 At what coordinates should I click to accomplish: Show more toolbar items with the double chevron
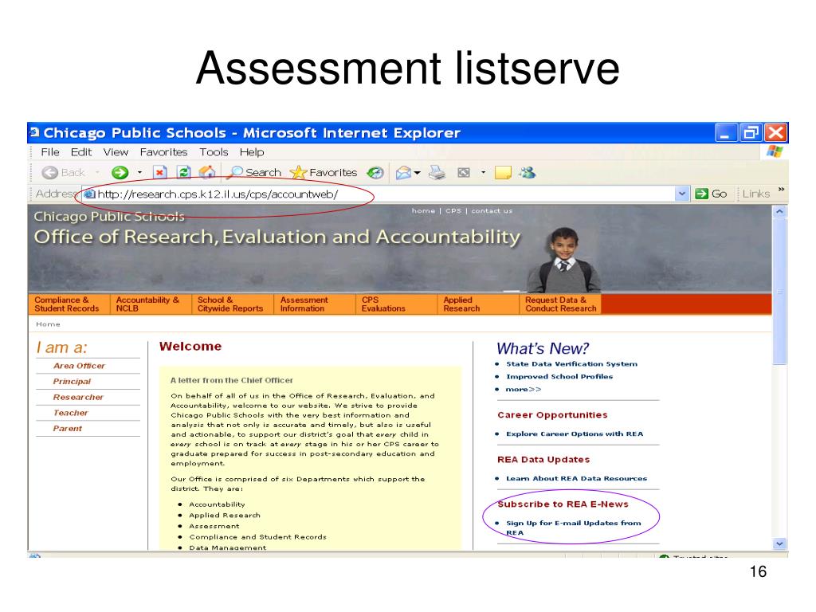(781, 190)
